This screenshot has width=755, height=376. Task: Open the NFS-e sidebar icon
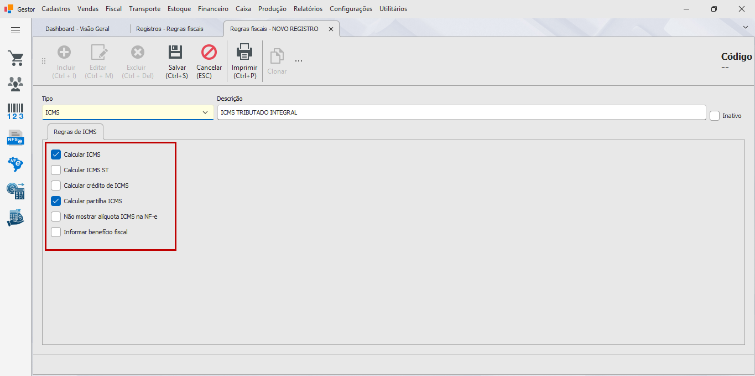(15, 137)
